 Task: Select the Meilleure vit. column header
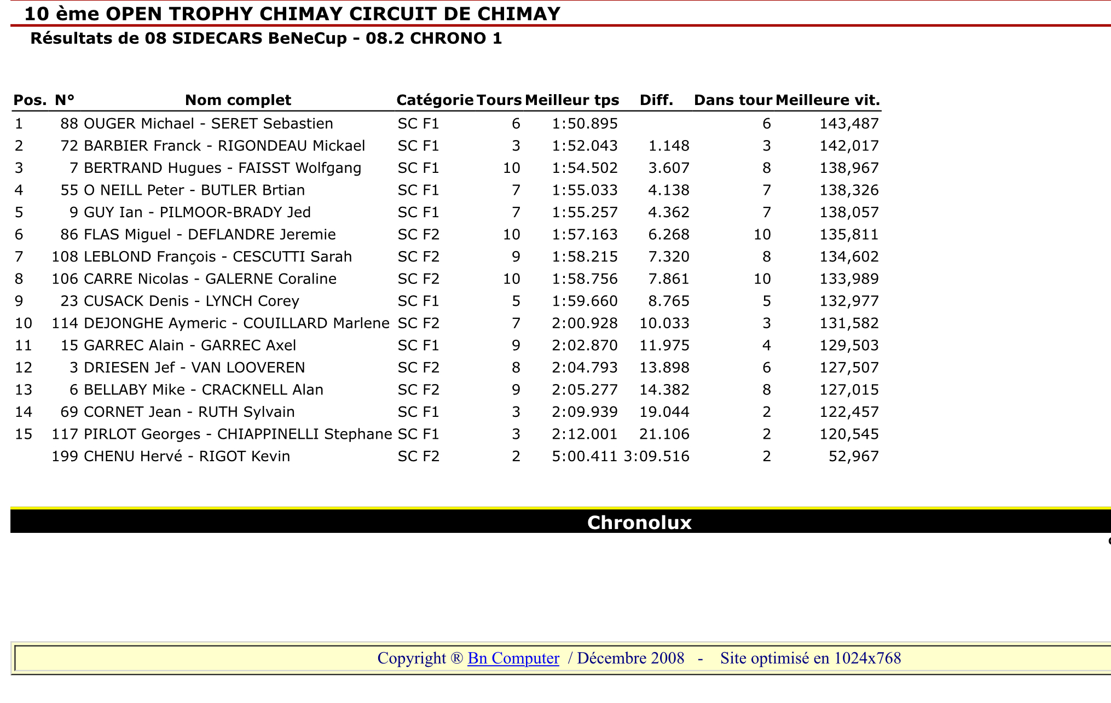pos(828,100)
